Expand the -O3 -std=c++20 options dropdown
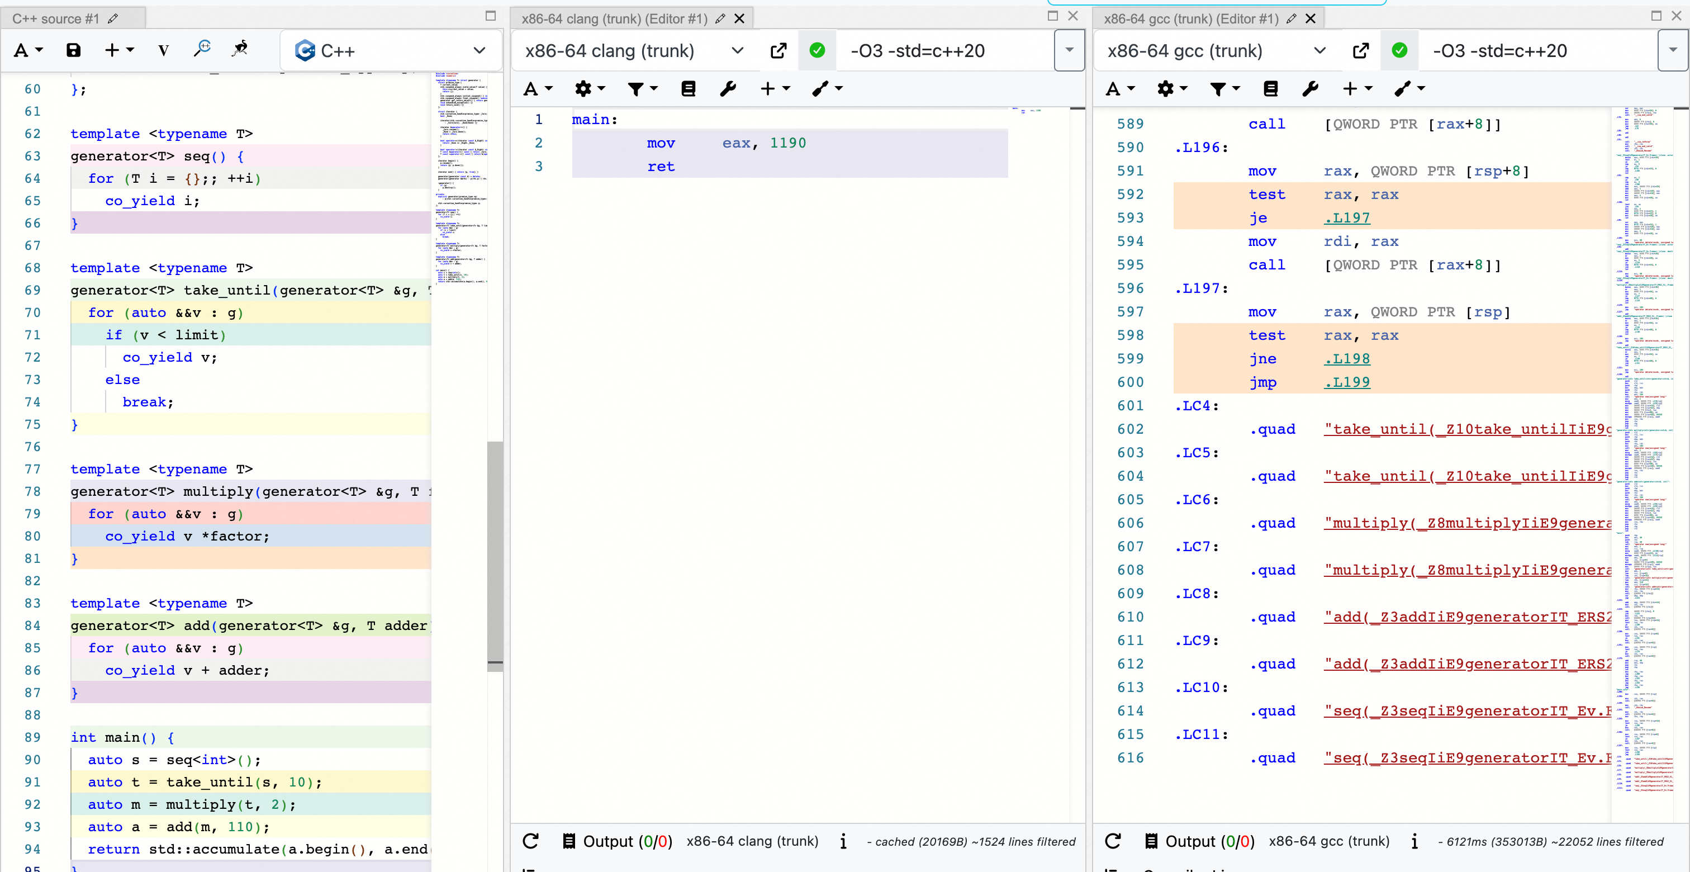Viewport: 1690px width, 872px height. 1069,50
